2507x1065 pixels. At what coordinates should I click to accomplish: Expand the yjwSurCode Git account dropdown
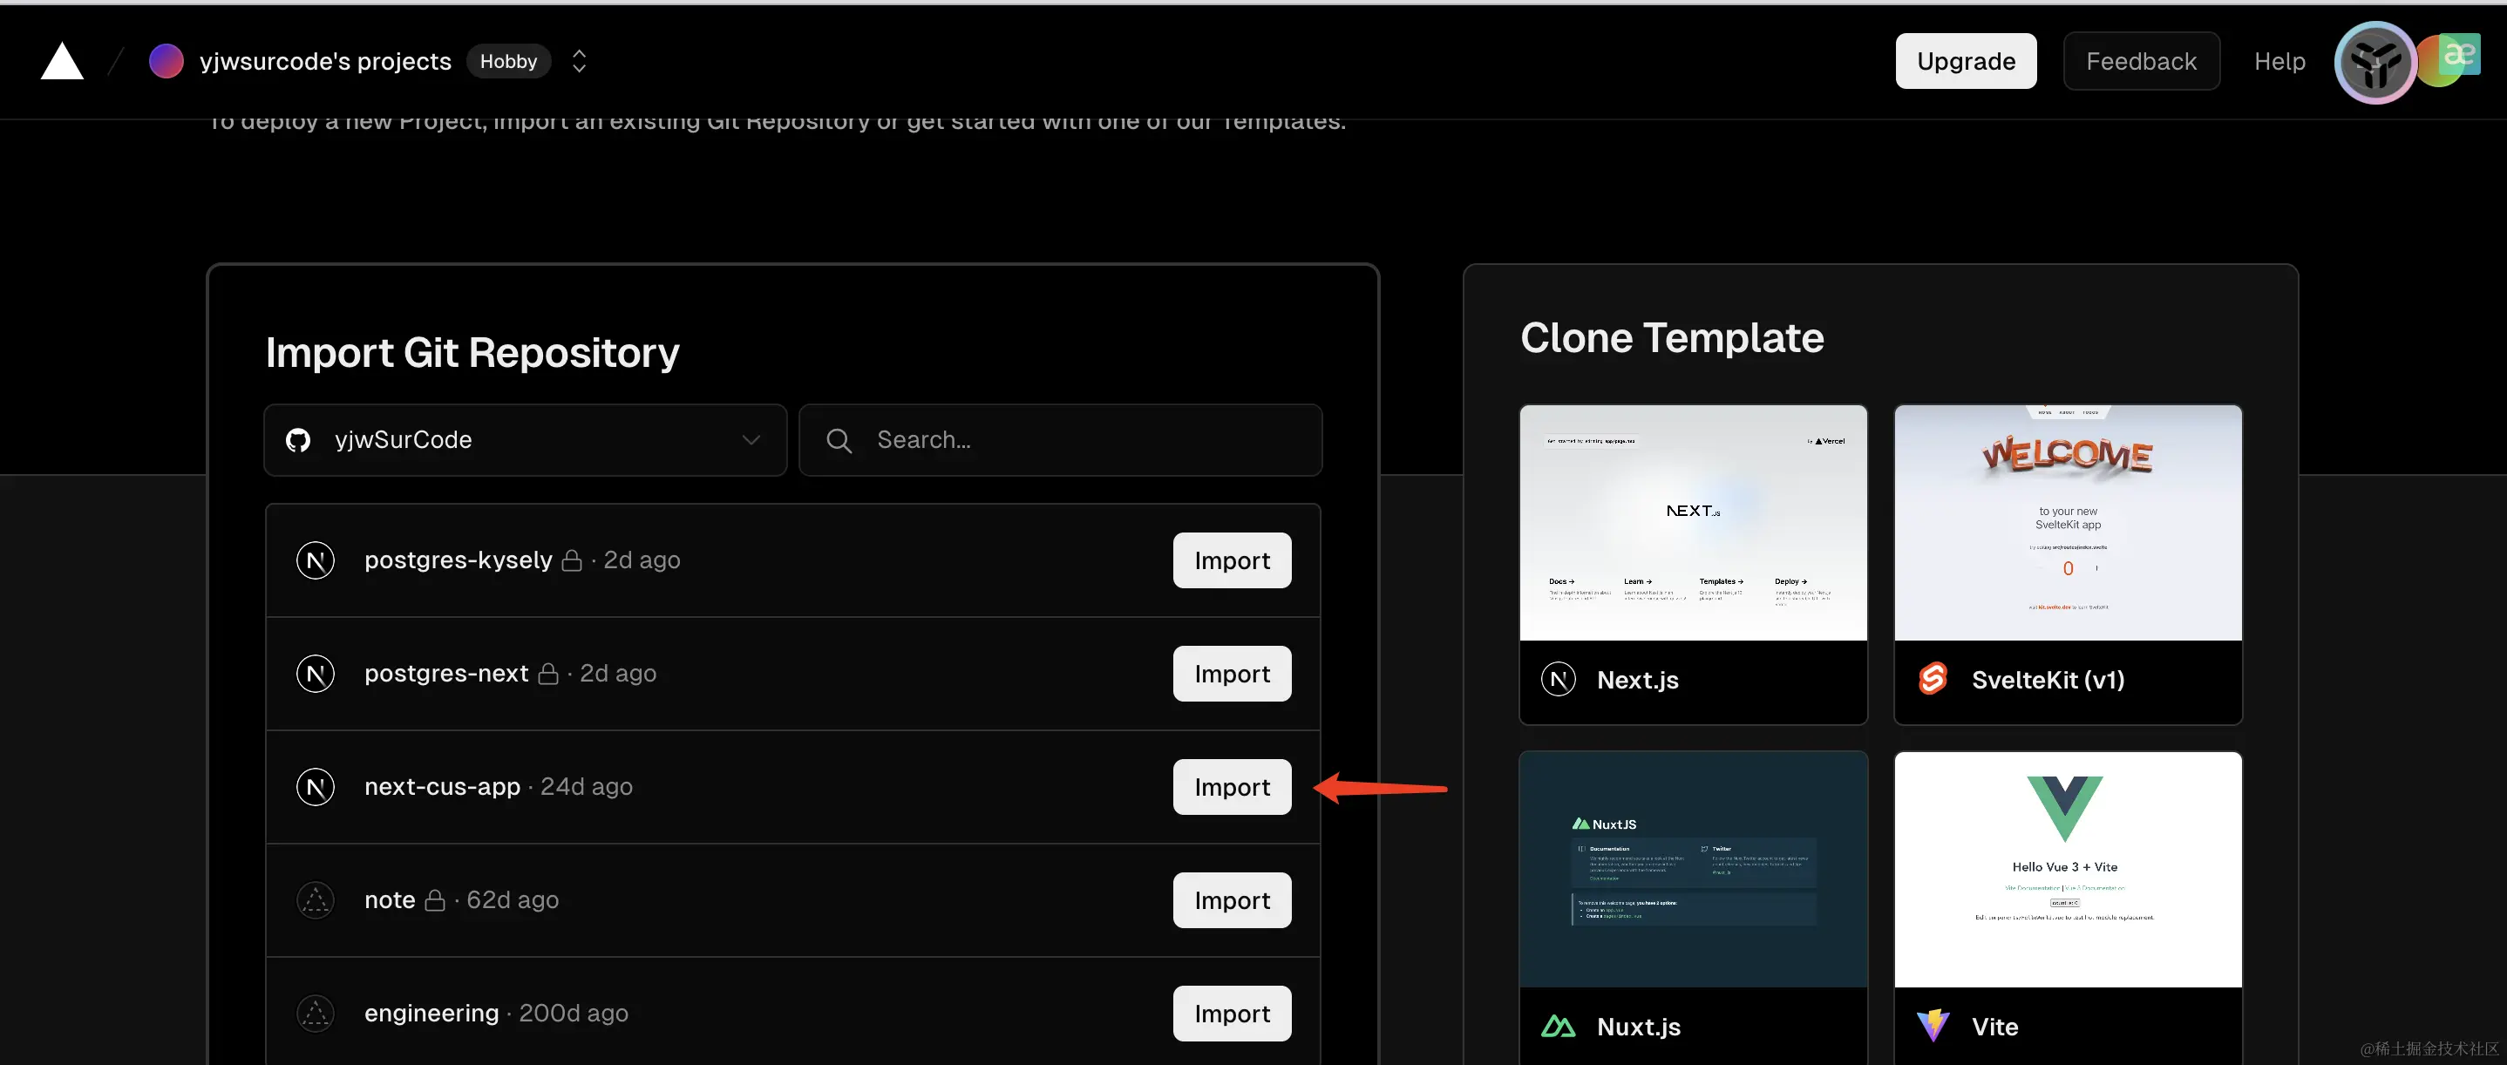[x=525, y=441]
